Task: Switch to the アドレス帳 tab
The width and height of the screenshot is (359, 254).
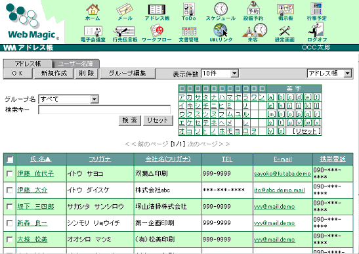Action: (x=28, y=64)
